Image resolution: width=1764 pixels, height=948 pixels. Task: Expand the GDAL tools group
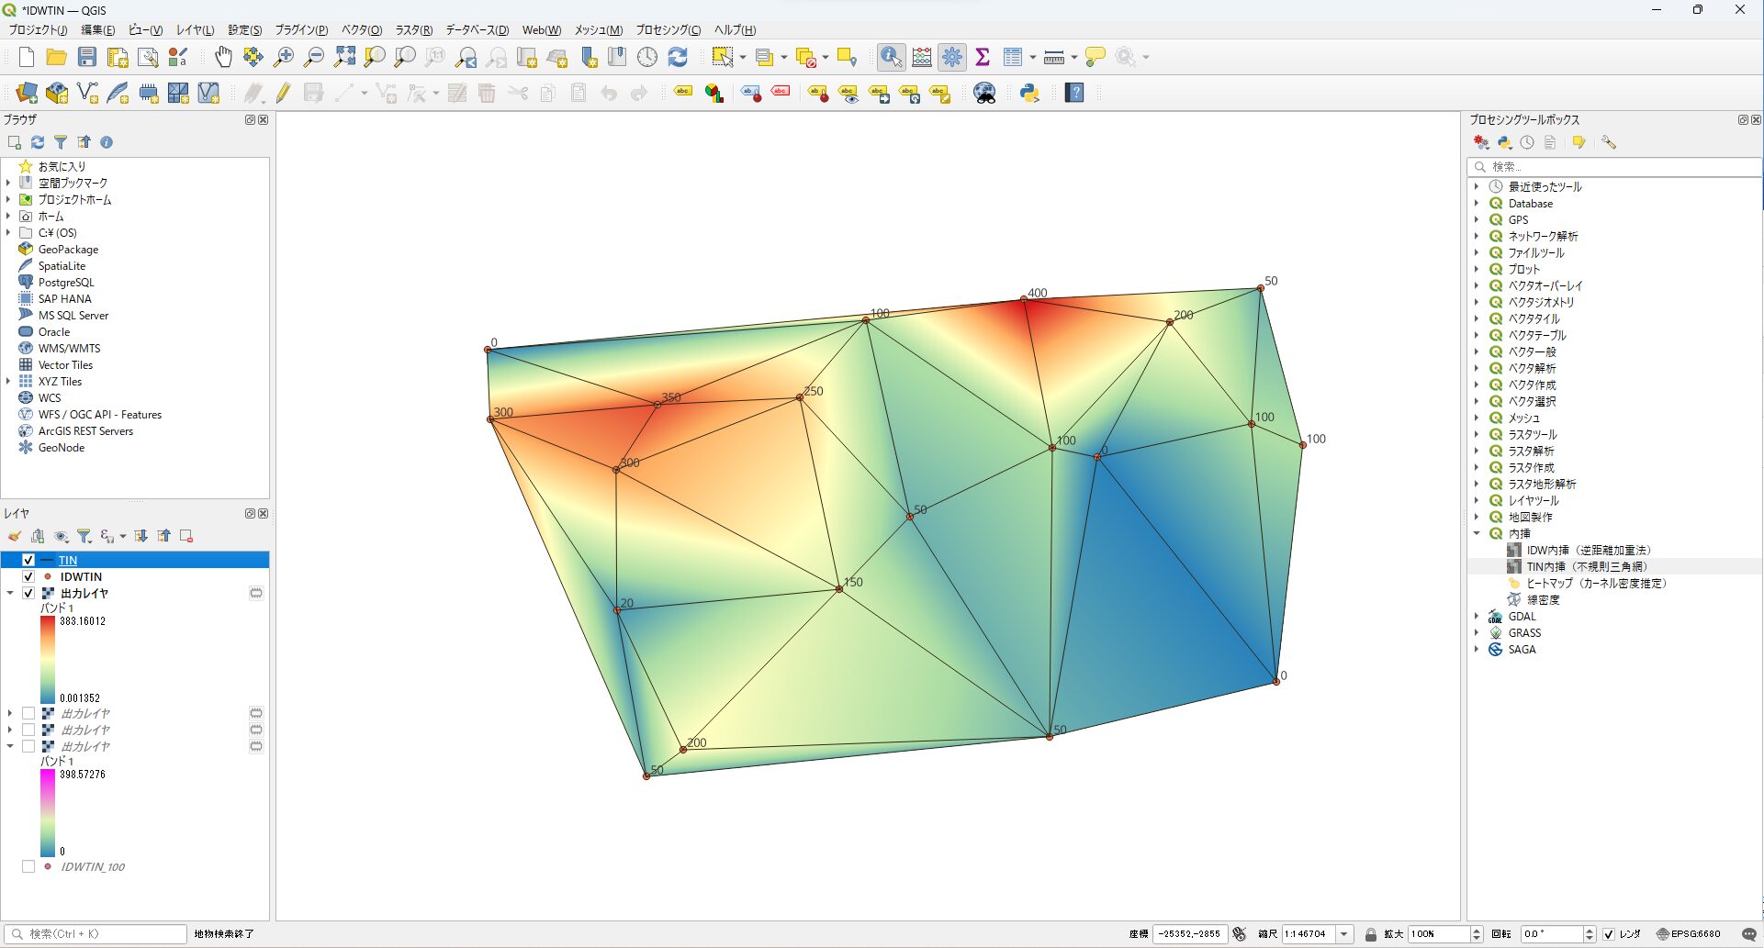click(1477, 616)
